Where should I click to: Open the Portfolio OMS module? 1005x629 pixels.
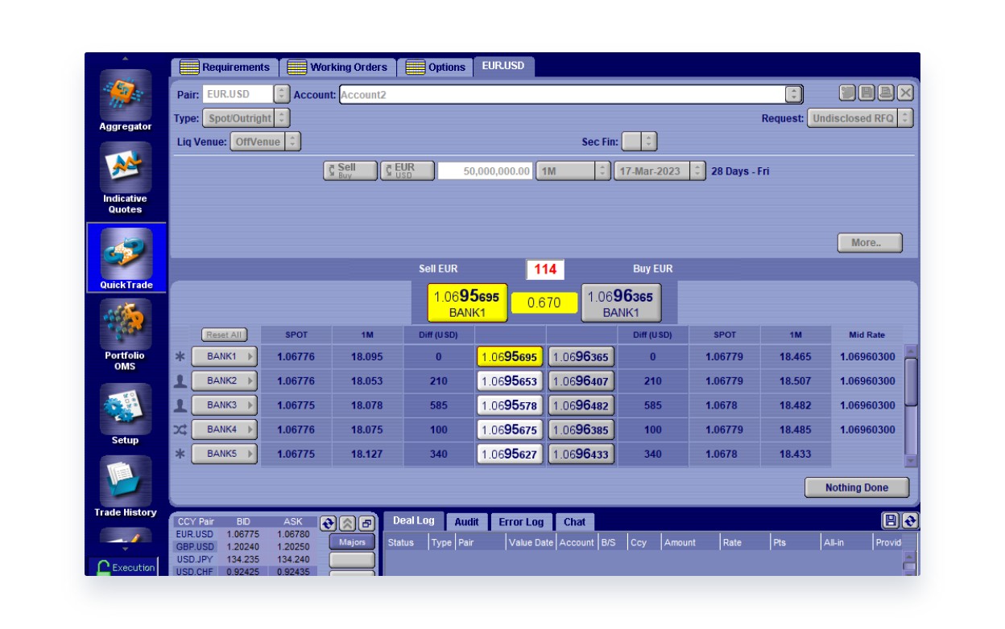tap(126, 335)
